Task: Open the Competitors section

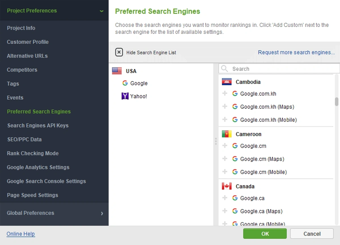Action: pos(22,70)
